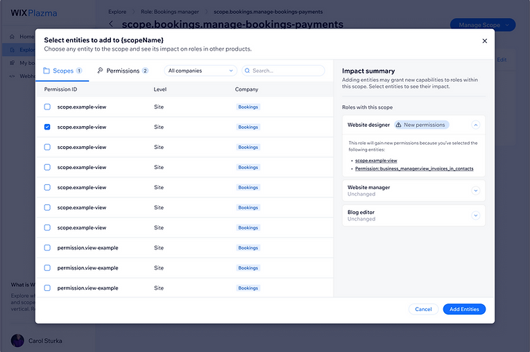Screen dimensions: 530x352
Task: Check the second permission.view-example checkbox
Action: 47,267
